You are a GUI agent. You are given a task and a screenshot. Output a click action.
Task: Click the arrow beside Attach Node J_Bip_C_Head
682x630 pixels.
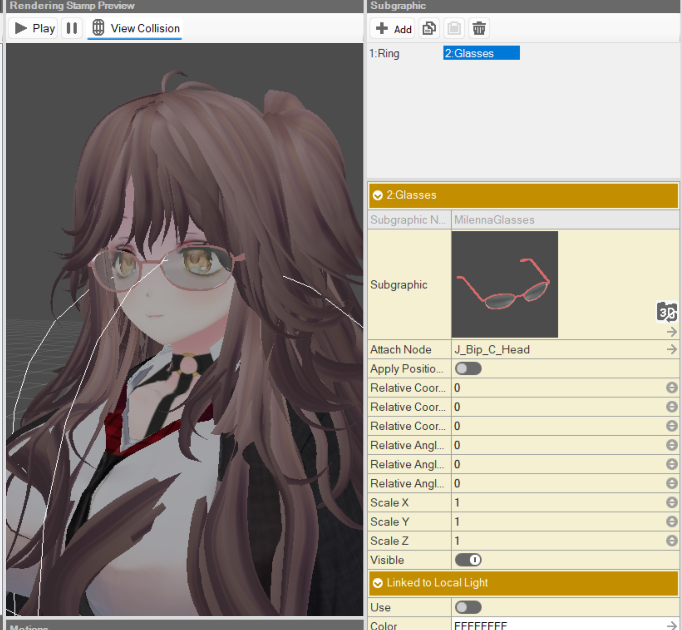(x=671, y=349)
